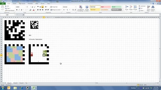161x90 pixels.
Task: Align text right in the cell
Action: 43,10
